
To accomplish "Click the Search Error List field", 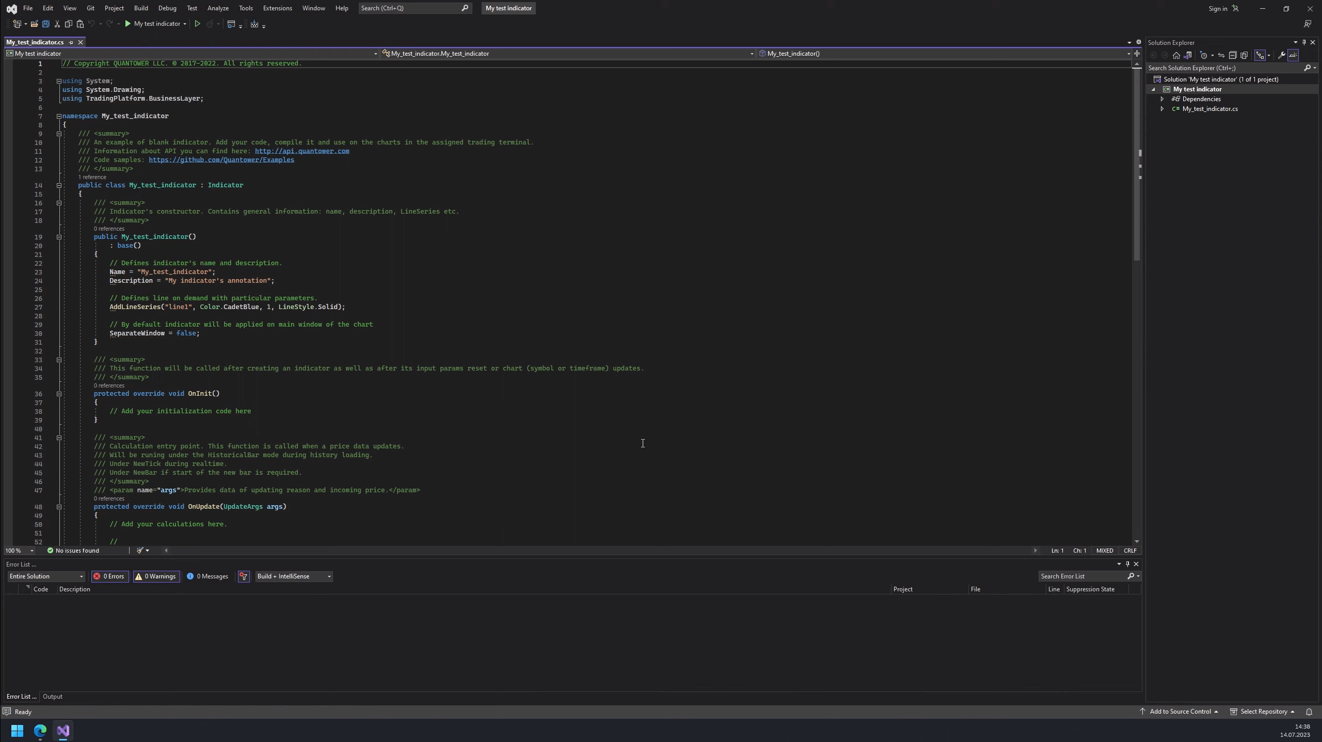I will (1082, 576).
